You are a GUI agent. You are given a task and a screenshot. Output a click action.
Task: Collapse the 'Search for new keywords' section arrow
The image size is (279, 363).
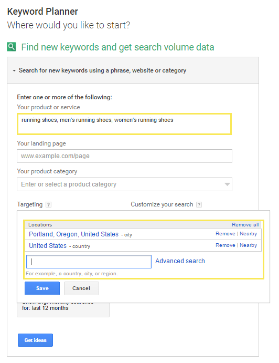pos(14,70)
